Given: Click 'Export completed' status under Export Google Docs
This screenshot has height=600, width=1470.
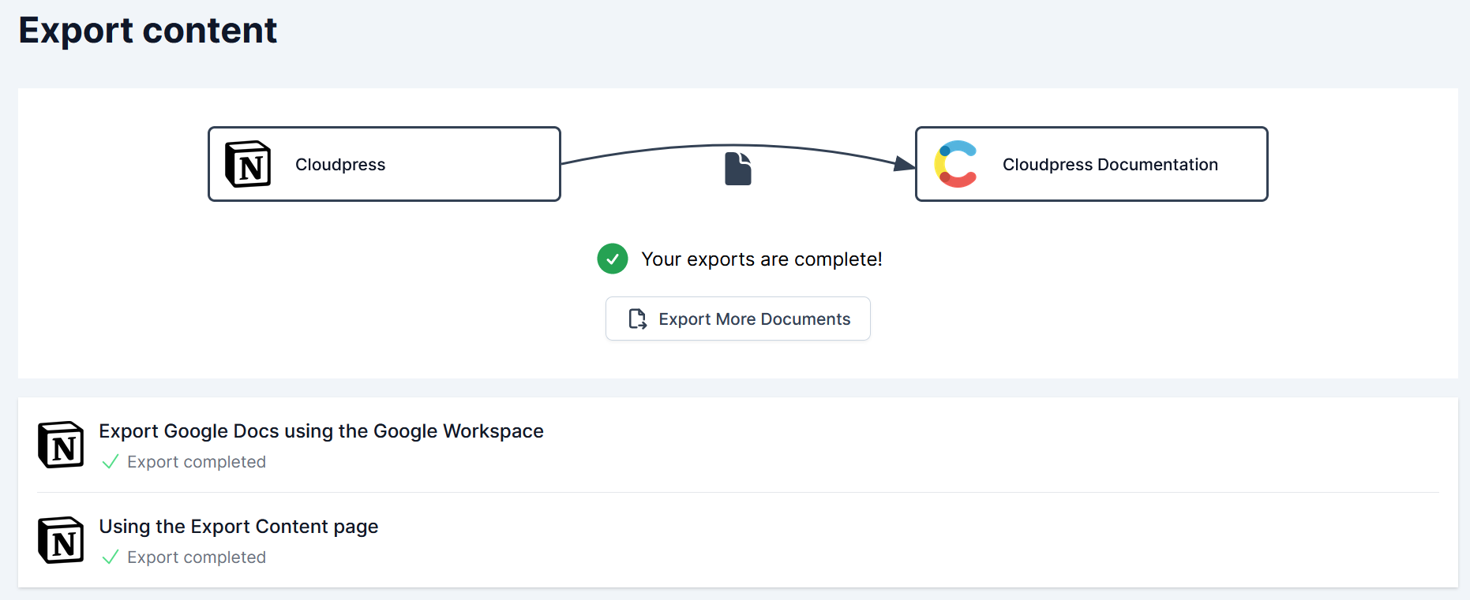Looking at the screenshot, I should point(197,462).
